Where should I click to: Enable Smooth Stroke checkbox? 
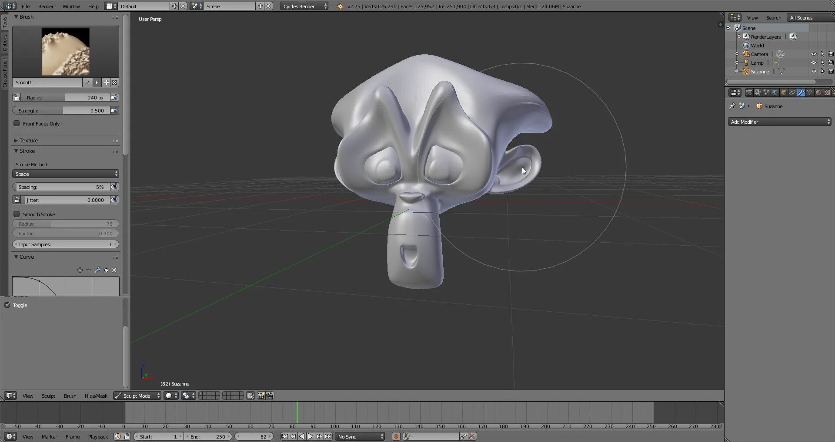pyautogui.click(x=17, y=214)
